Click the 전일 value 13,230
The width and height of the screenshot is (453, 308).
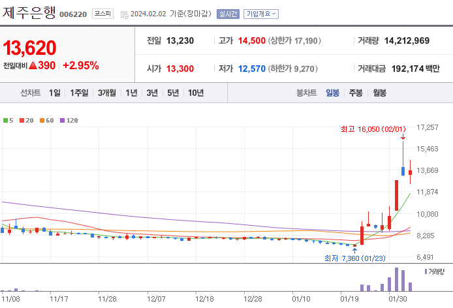click(180, 40)
